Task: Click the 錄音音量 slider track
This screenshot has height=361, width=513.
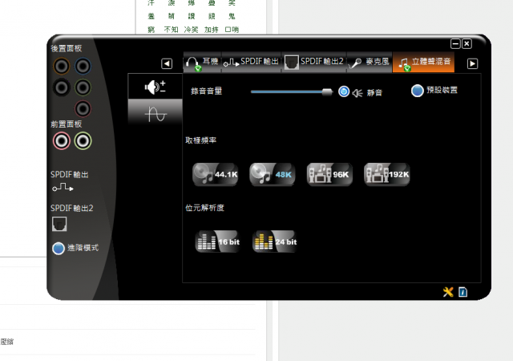Action: [292, 92]
